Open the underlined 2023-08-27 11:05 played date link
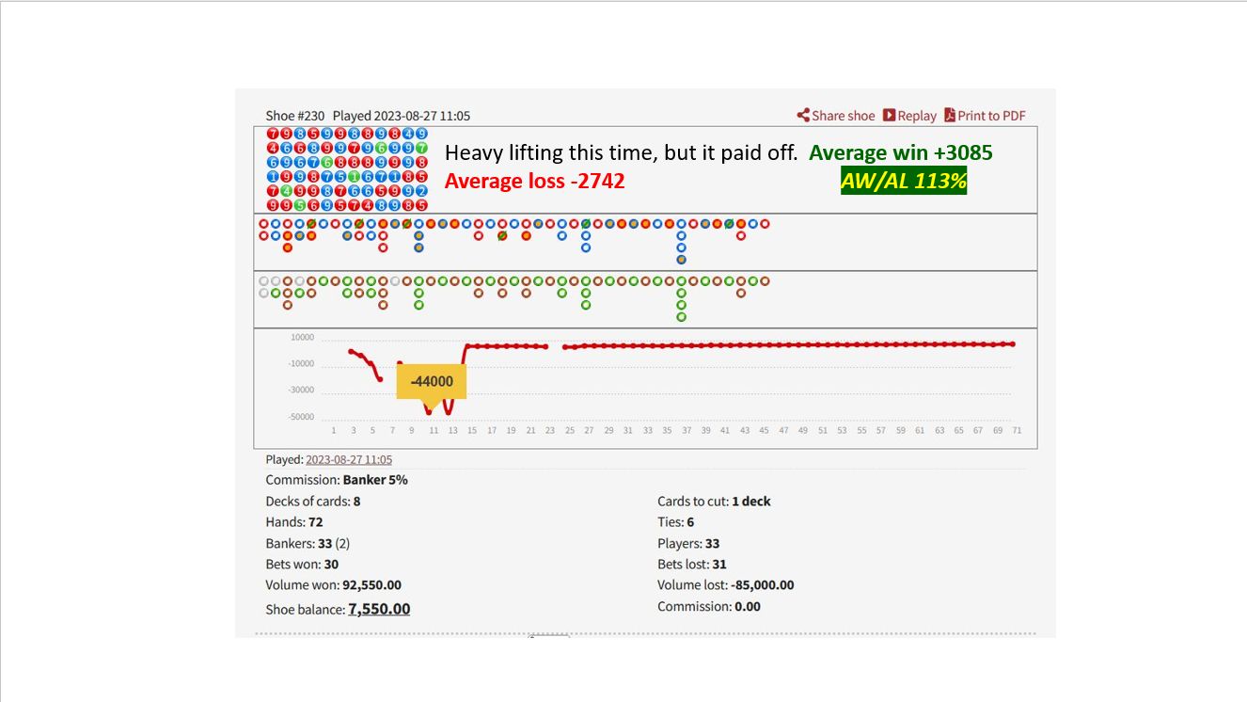Viewport: 1247px width, 702px height. coord(349,460)
